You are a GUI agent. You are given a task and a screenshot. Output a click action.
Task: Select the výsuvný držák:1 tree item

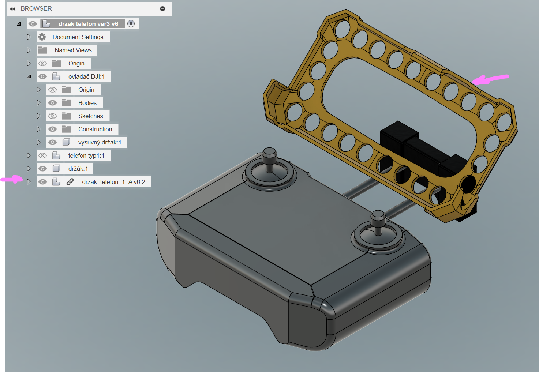point(100,142)
